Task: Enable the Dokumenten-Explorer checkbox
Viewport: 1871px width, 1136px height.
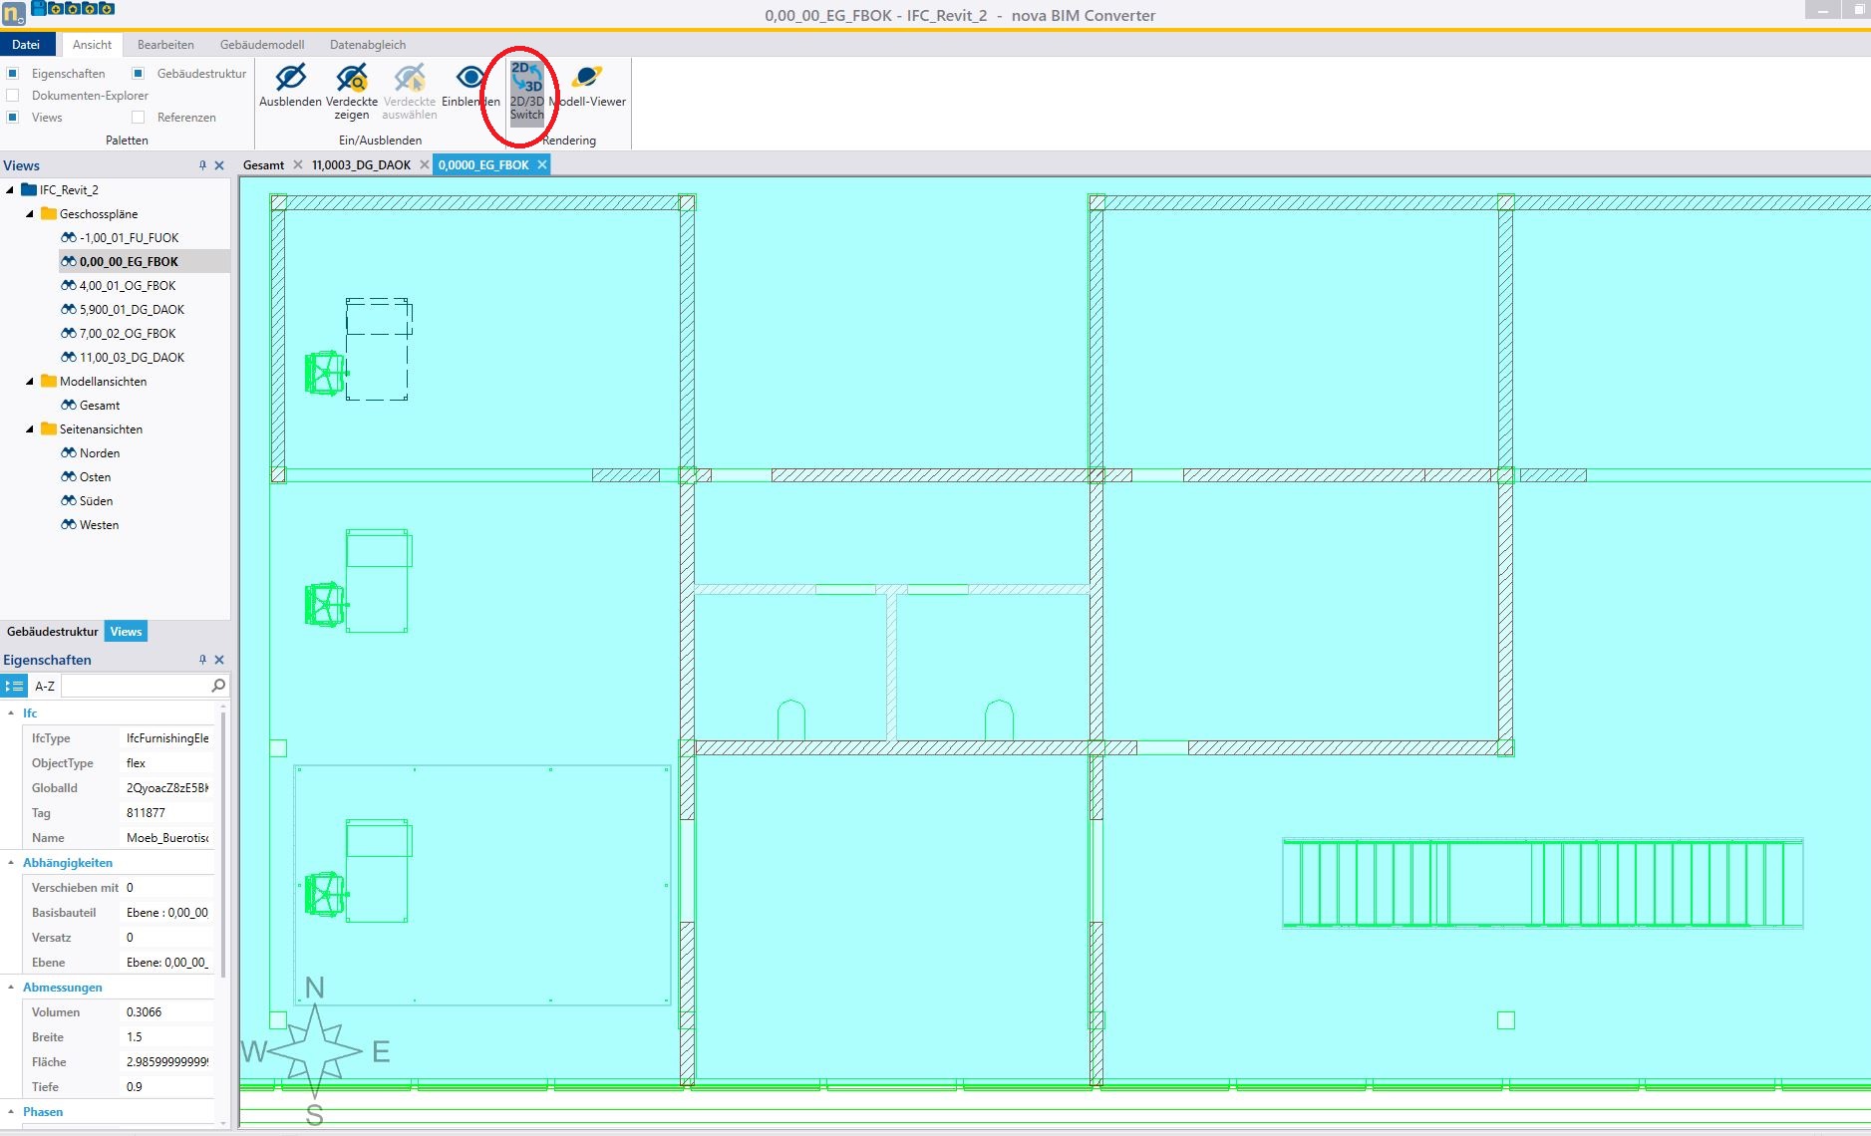Action: [13, 96]
